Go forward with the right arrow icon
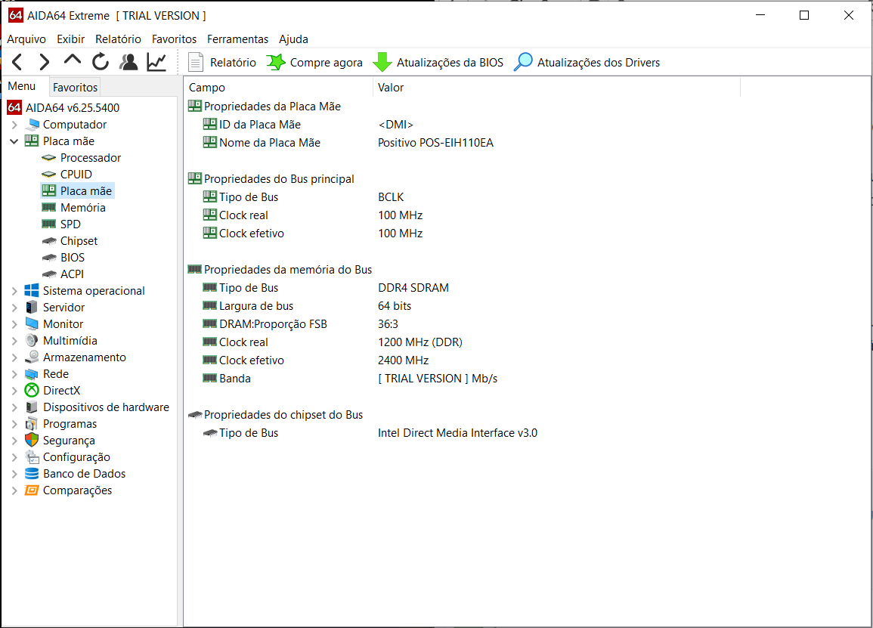873x628 pixels. [x=45, y=62]
